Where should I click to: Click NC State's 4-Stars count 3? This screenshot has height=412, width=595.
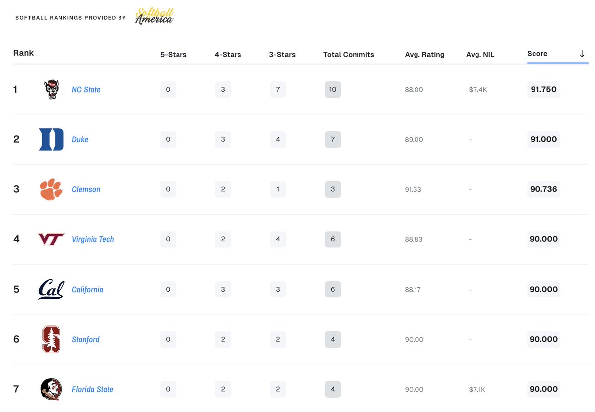(223, 90)
